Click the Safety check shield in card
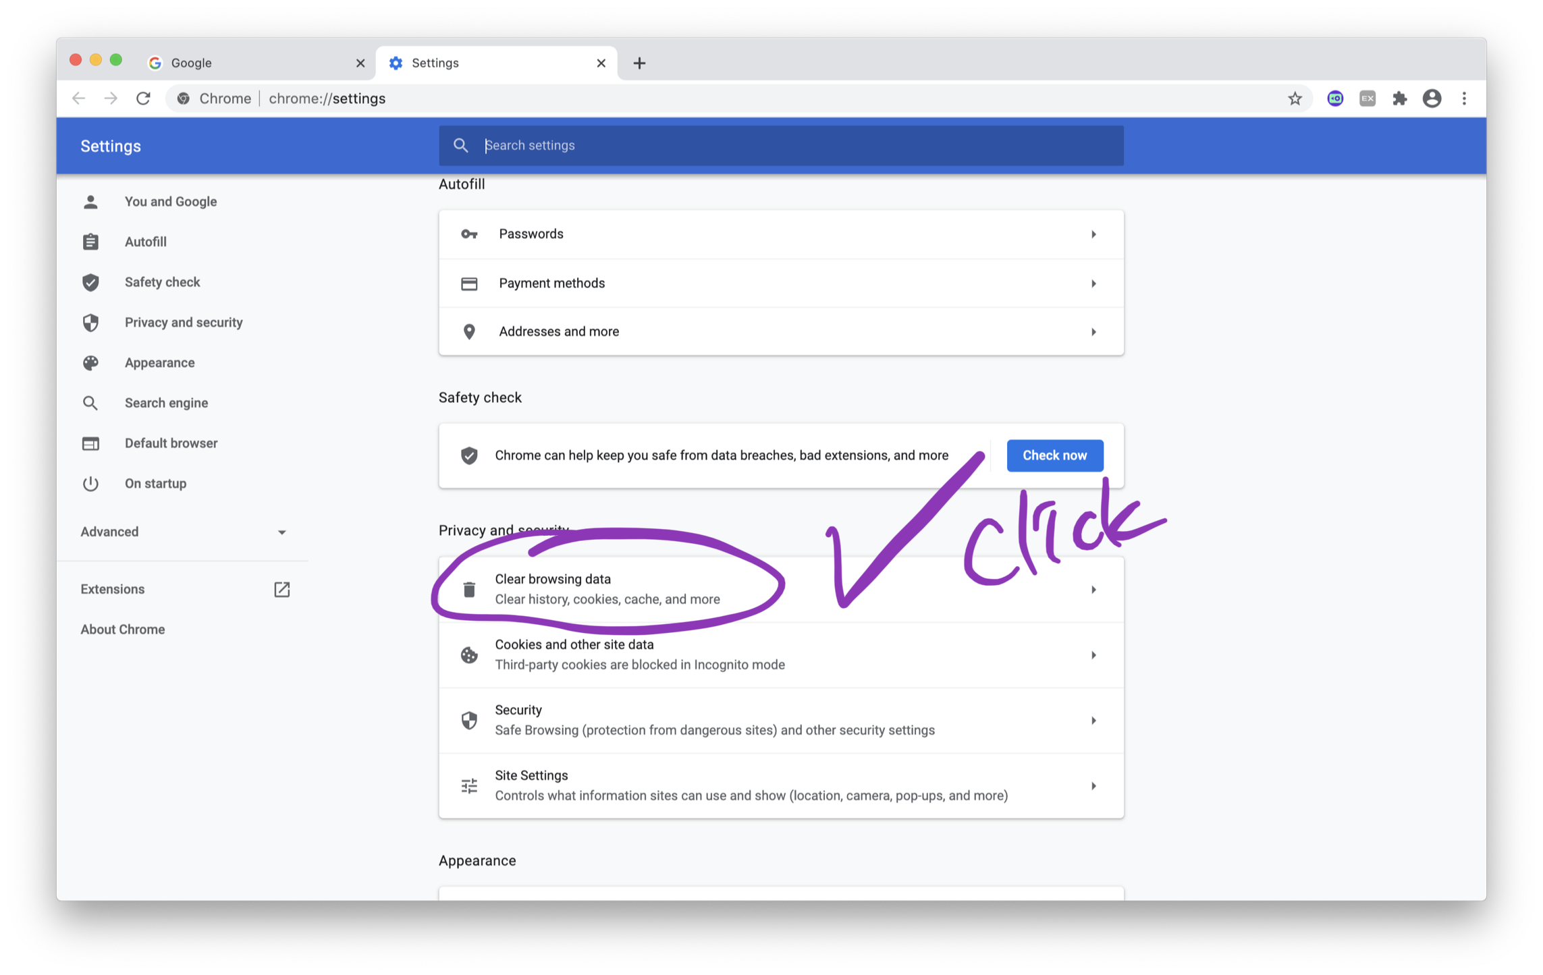1543x975 pixels. (x=468, y=455)
